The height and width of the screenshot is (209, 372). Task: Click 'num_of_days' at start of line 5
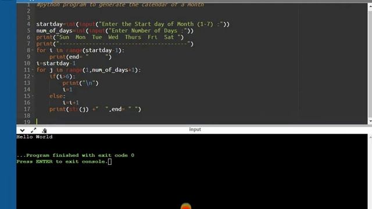click(x=54, y=31)
